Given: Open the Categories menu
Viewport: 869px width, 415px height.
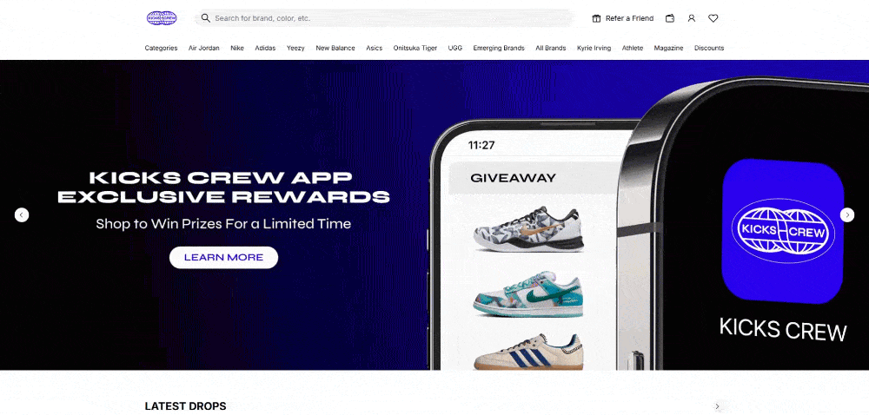Looking at the screenshot, I should click(x=162, y=48).
